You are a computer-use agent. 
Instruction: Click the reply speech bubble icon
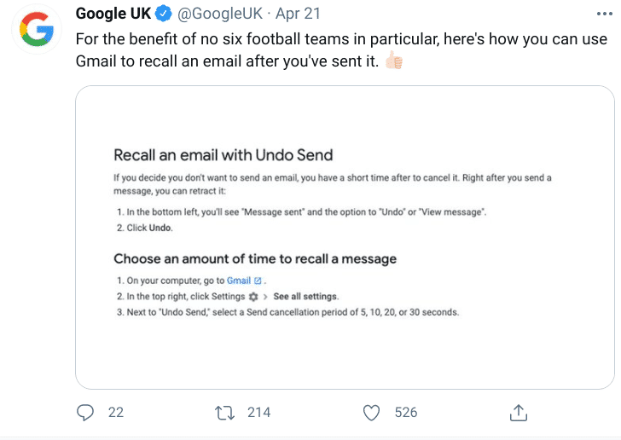click(x=85, y=413)
